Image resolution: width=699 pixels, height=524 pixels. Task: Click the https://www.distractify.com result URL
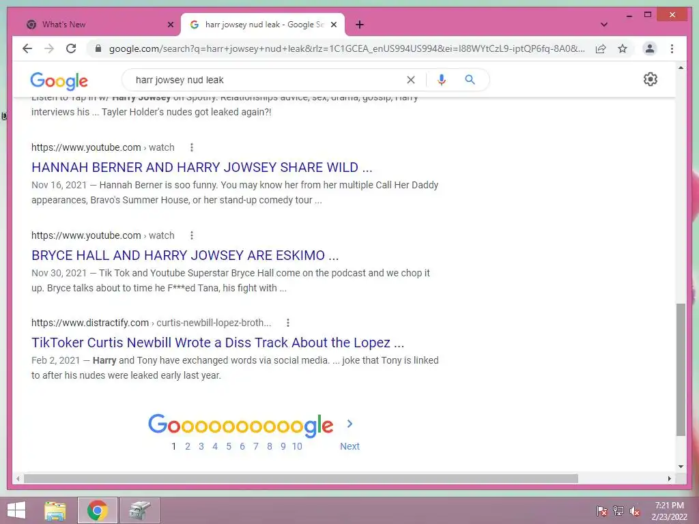[x=90, y=323]
